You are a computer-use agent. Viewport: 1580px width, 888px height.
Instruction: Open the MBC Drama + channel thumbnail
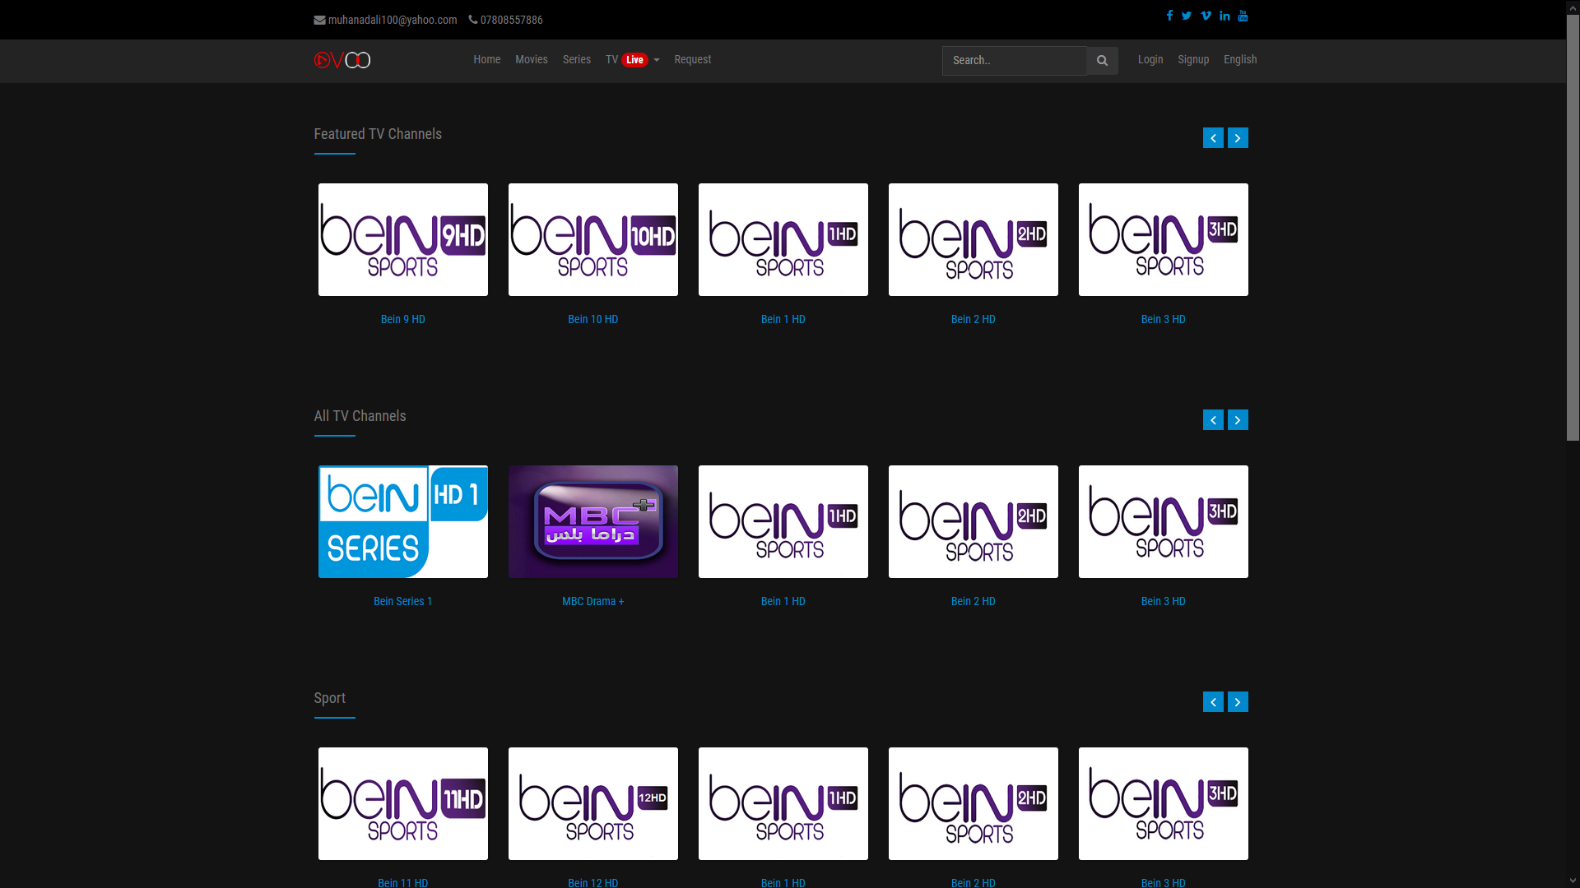click(x=592, y=521)
